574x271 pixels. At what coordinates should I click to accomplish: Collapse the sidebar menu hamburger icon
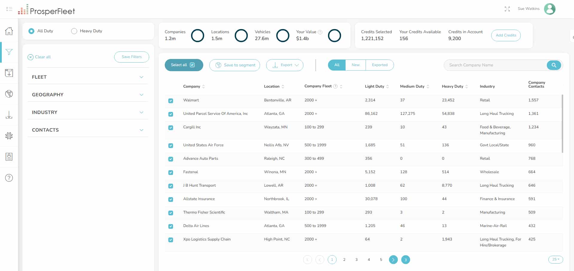(9, 9)
